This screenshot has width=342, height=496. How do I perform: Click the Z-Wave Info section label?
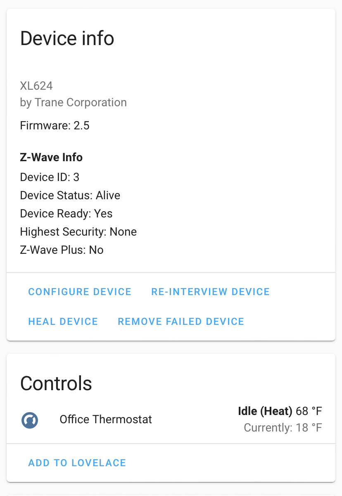[x=51, y=157]
